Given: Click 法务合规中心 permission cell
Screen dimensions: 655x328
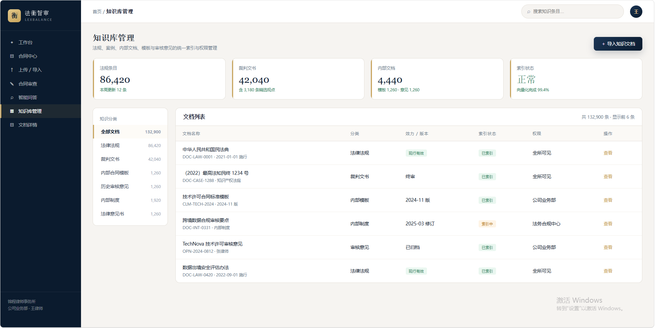Looking at the screenshot, I should click(x=546, y=224).
